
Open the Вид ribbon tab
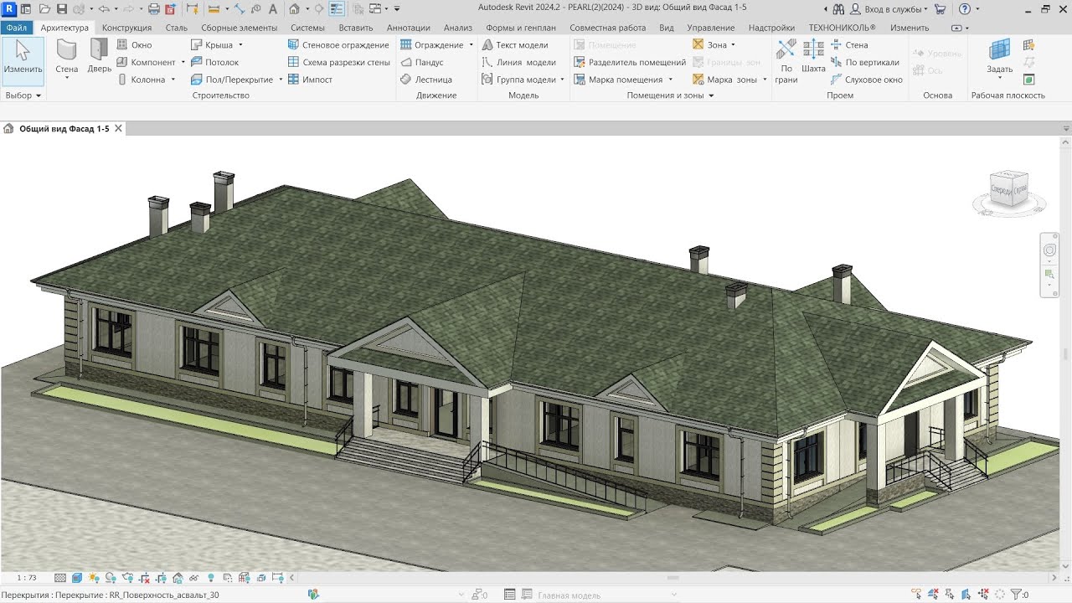667,28
